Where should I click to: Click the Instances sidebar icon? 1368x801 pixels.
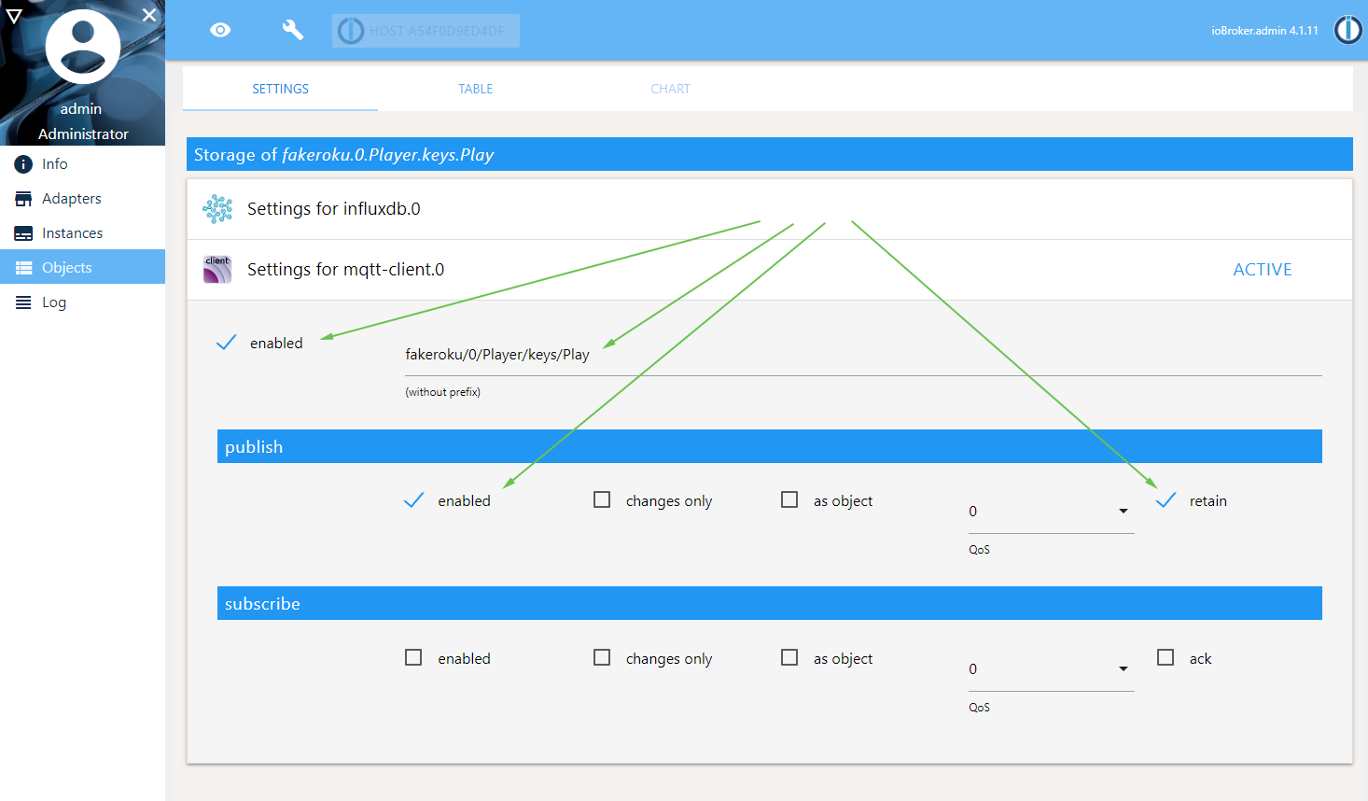tap(23, 233)
